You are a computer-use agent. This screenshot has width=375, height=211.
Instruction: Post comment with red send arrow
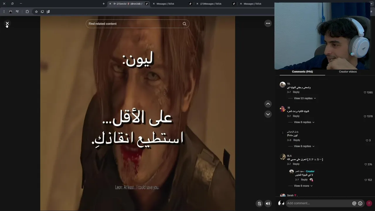369,203
